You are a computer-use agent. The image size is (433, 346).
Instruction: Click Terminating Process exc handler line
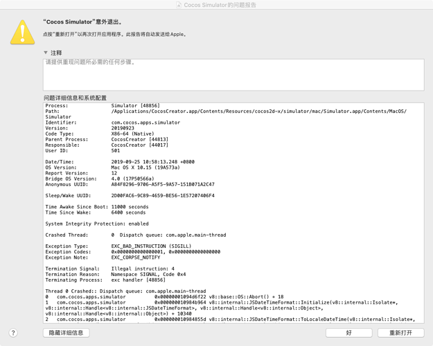click(x=105, y=280)
